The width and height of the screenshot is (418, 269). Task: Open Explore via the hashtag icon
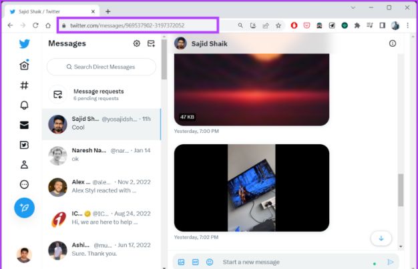pyautogui.click(x=24, y=85)
